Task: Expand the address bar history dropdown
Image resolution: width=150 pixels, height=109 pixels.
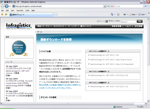Action: (x=105, y=6)
